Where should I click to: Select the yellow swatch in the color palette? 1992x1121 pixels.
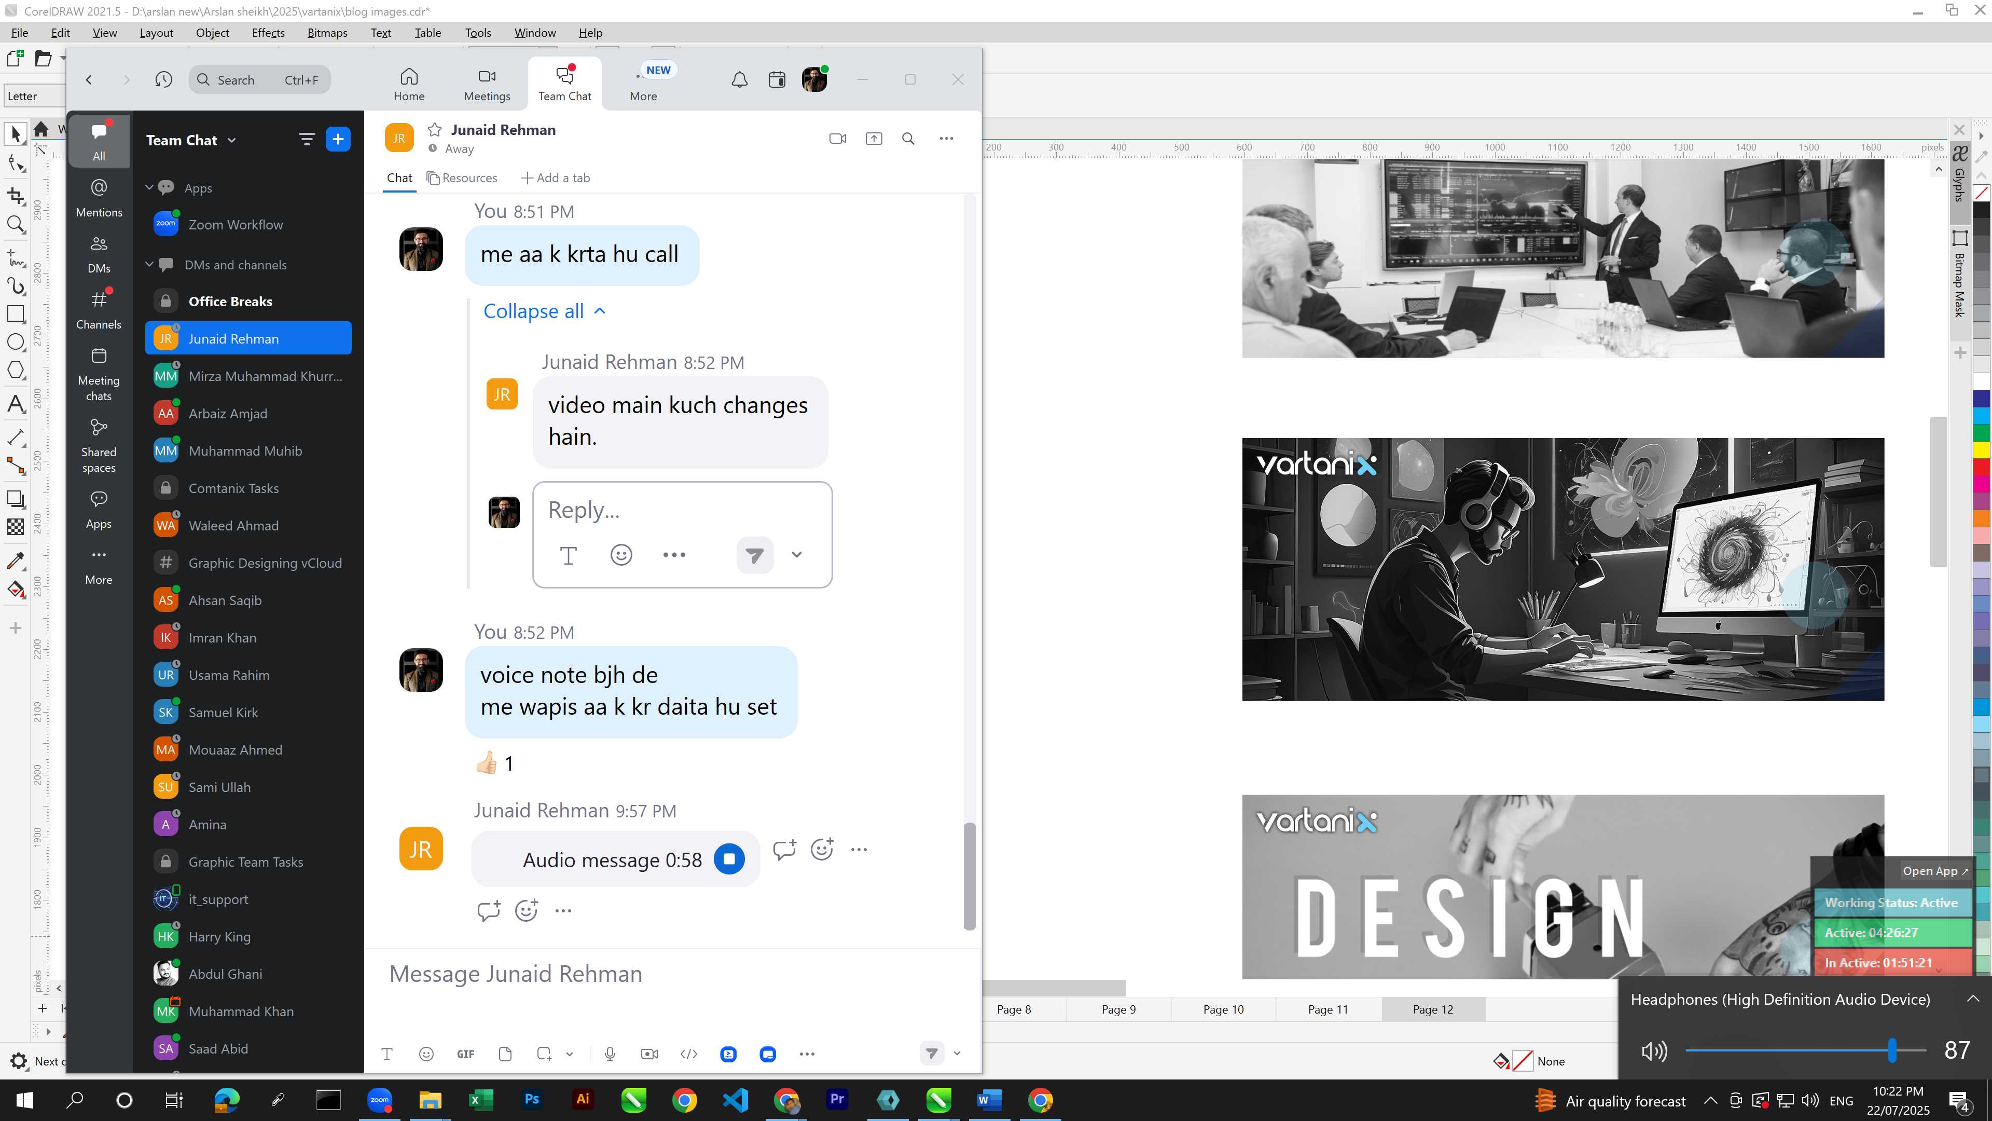1981,449
